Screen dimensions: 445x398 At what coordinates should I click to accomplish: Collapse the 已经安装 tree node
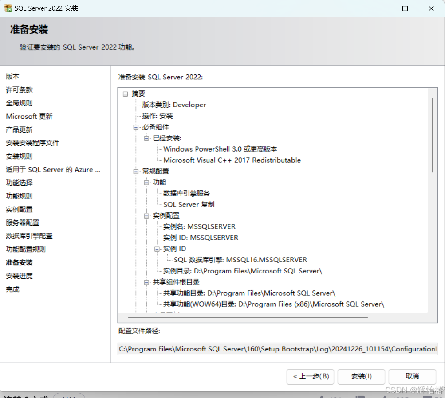pos(146,138)
